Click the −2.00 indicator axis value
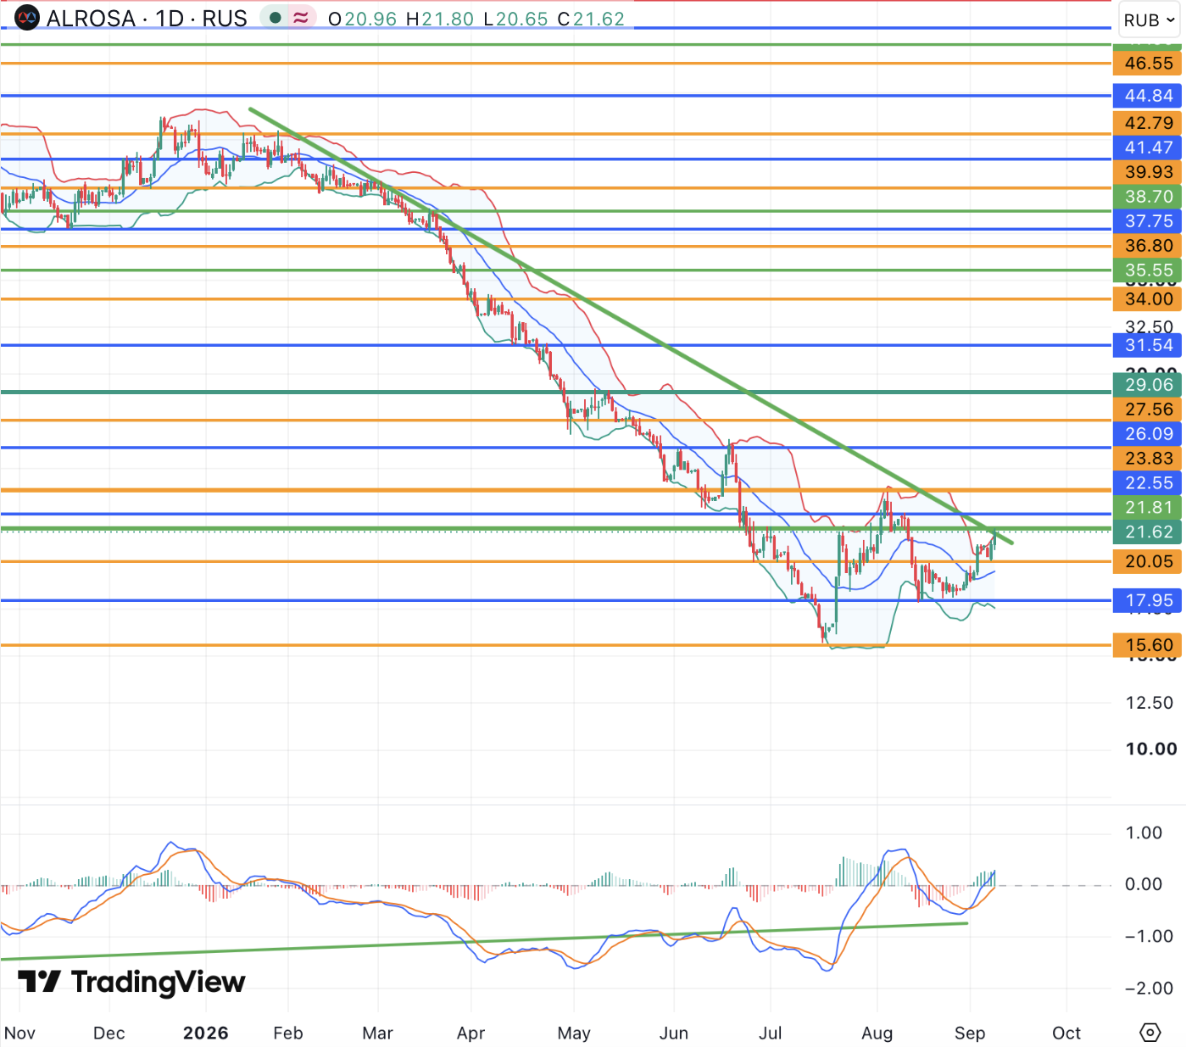The width and height of the screenshot is (1186, 1047). click(x=1149, y=988)
